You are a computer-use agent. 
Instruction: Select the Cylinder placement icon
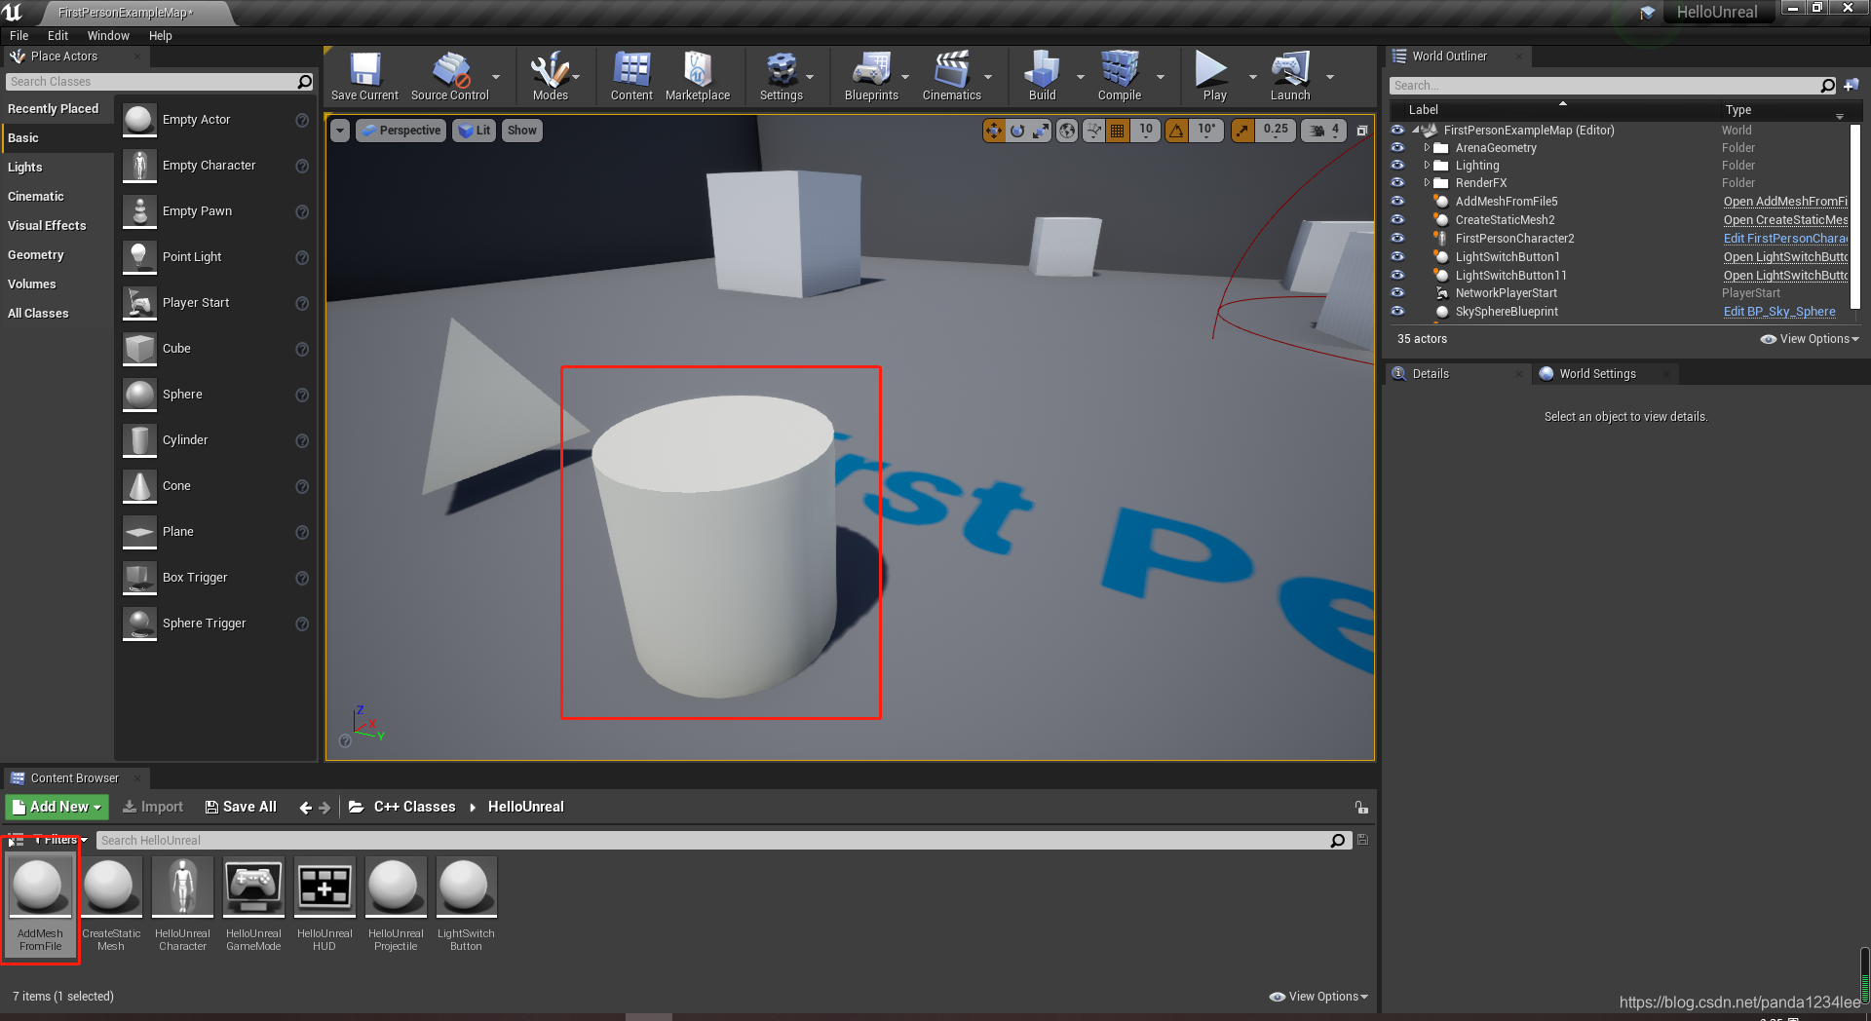click(139, 440)
